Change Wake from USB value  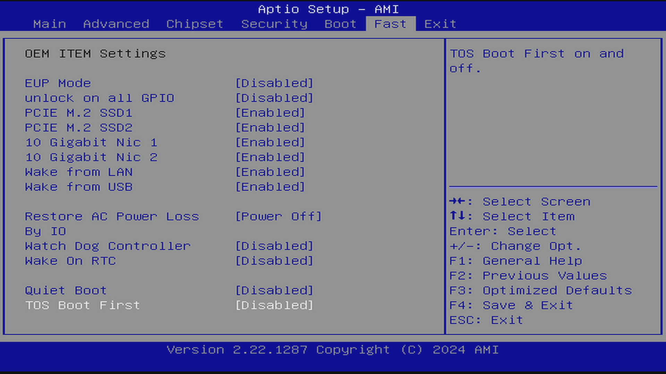(270, 187)
